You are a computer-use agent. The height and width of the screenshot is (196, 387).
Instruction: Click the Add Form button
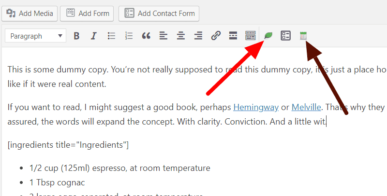click(x=87, y=14)
